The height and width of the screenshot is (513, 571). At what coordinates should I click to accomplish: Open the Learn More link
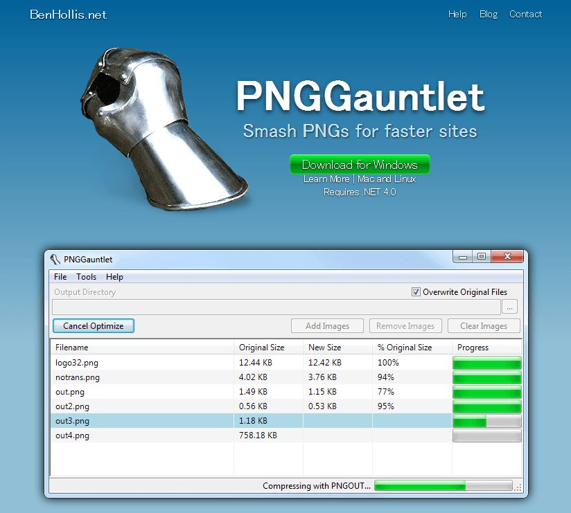(326, 179)
